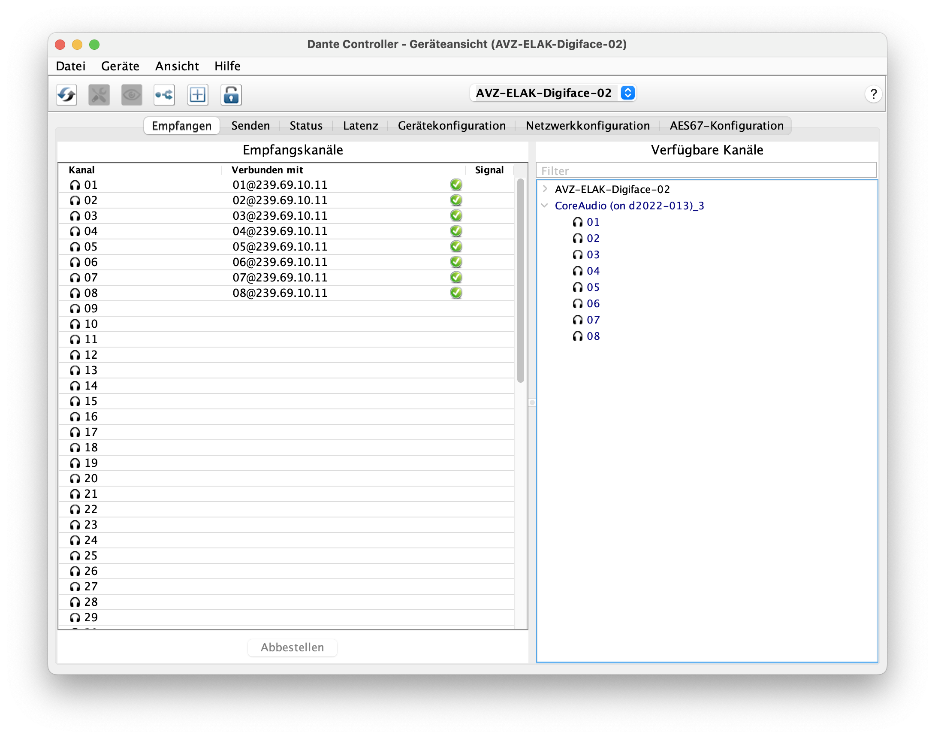This screenshot has width=935, height=738.
Task: Collapse the CoreAudio (on d2022-013)_3 tree
Action: coord(545,206)
